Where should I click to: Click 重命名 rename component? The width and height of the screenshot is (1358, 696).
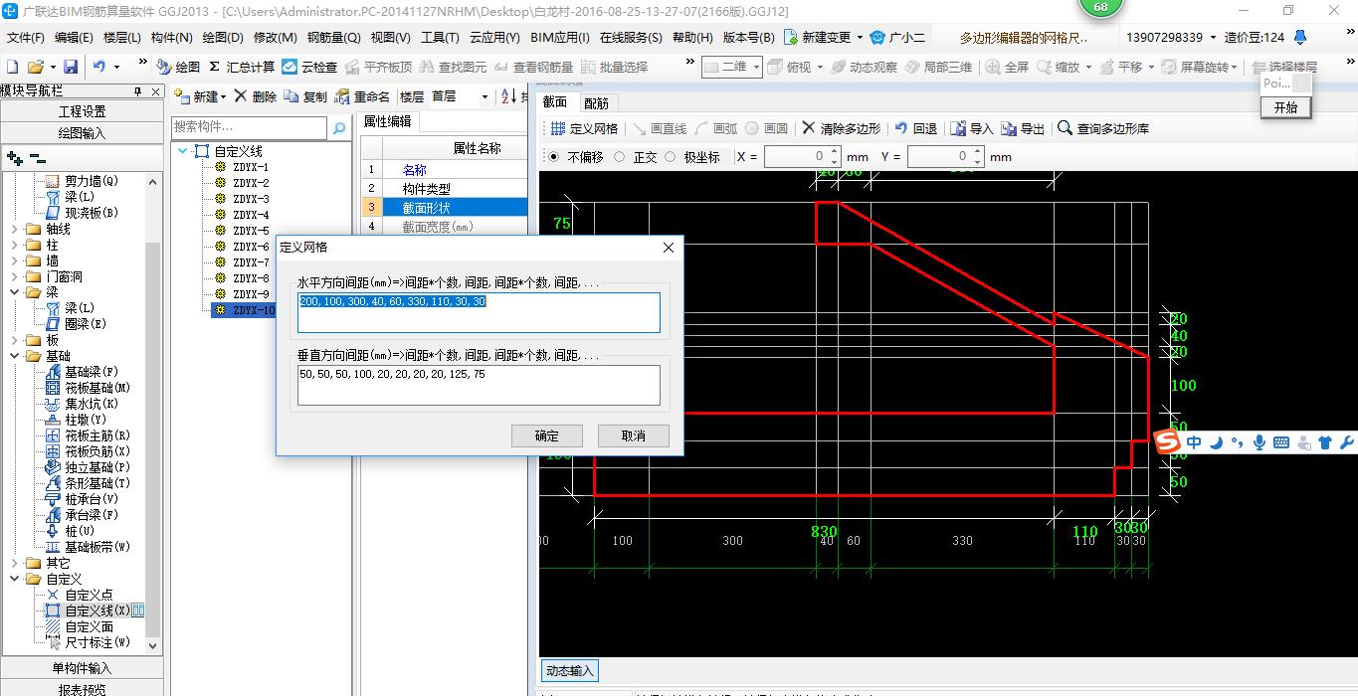[362, 96]
